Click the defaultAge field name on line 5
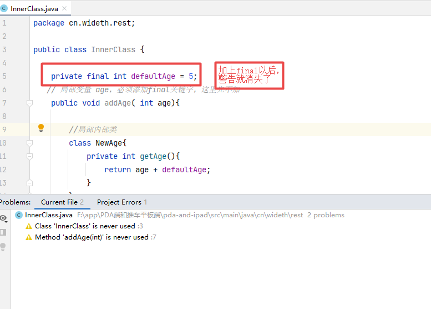This screenshot has width=431, height=309. tap(153, 76)
